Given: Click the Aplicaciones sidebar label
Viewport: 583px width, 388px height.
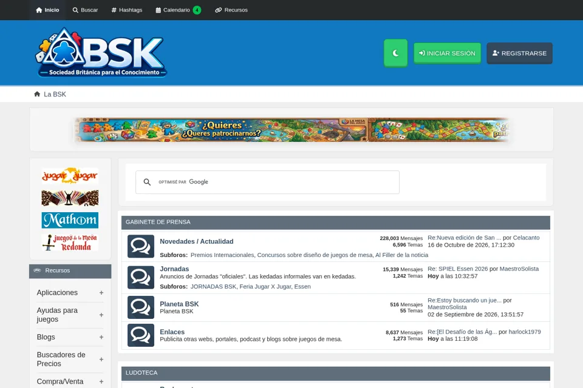Looking at the screenshot, I should [57, 293].
